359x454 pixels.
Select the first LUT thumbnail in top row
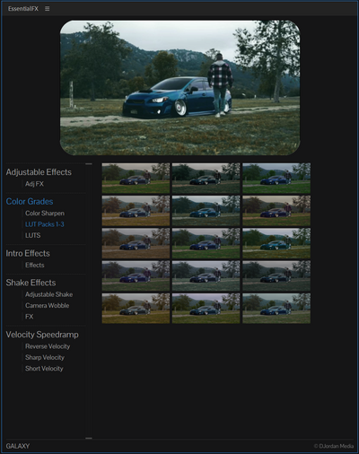[x=136, y=179]
